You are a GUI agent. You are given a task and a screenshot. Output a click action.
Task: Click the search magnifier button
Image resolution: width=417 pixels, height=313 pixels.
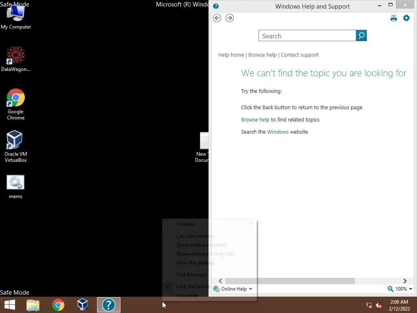(361, 35)
